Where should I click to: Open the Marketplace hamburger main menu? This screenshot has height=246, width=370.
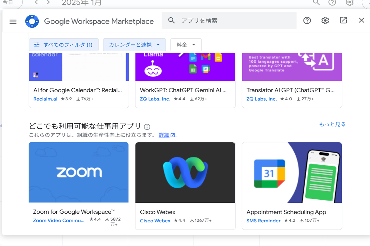point(13,22)
